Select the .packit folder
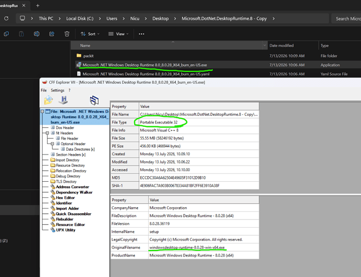Viewport: 361px width, 277px height. click(x=88, y=56)
